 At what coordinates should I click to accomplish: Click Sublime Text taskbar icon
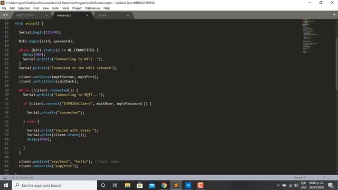(176, 185)
